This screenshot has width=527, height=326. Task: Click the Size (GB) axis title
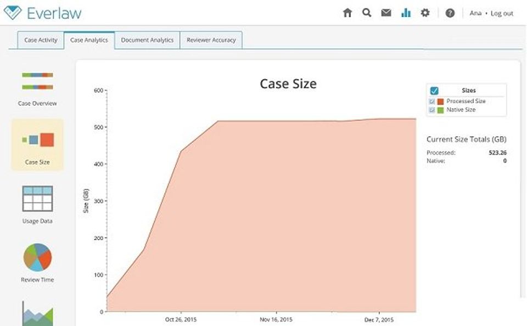pyautogui.click(x=86, y=201)
